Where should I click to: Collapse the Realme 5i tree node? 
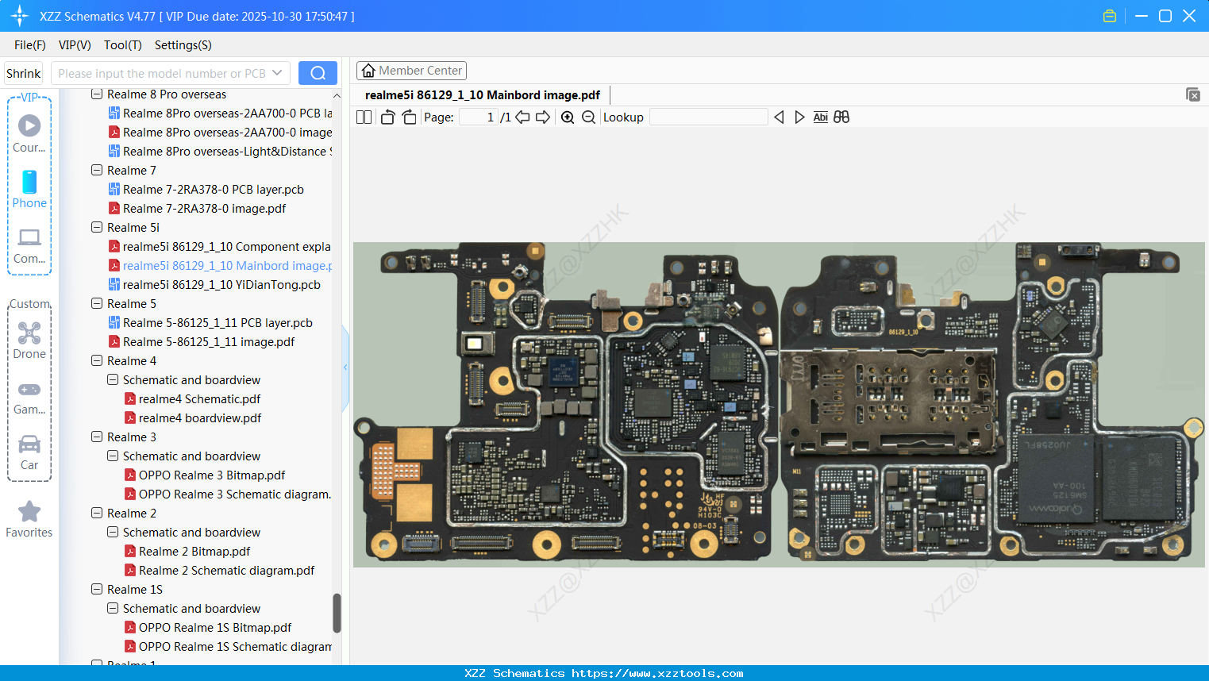point(96,227)
